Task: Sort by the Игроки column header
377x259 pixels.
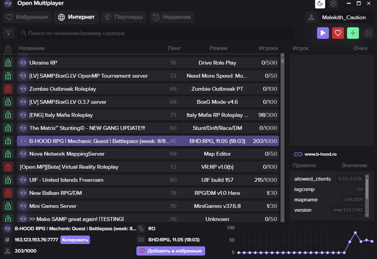Action: pos(268,48)
